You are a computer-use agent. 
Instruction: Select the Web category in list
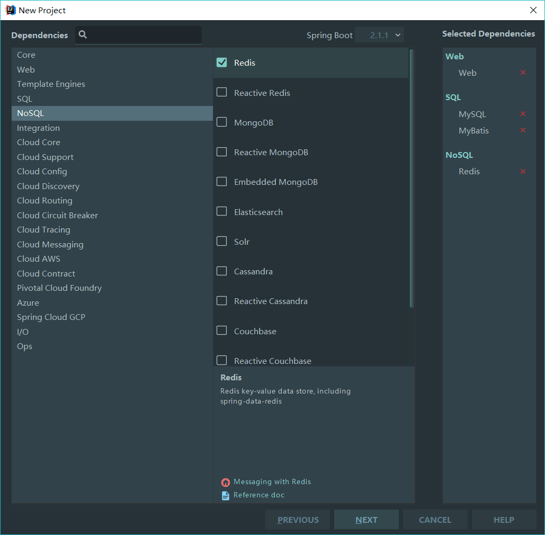(x=112, y=69)
